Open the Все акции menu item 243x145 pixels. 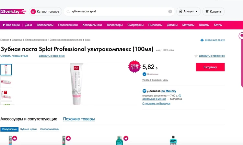[11, 25]
